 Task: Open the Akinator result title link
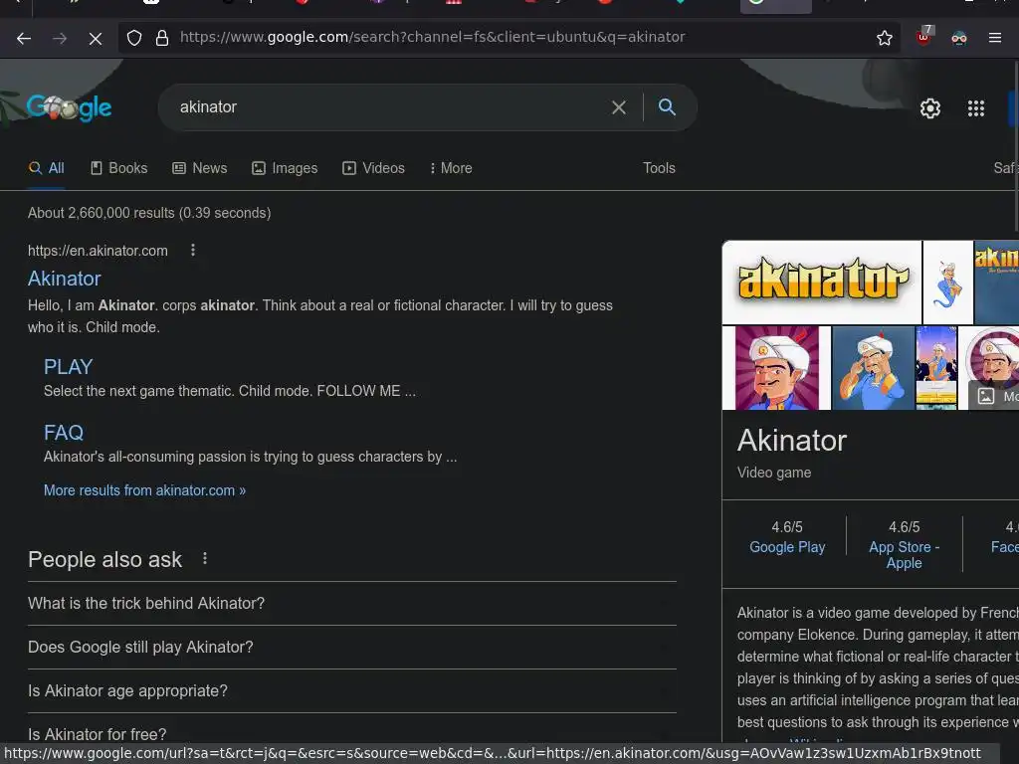click(x=65, y=279)
